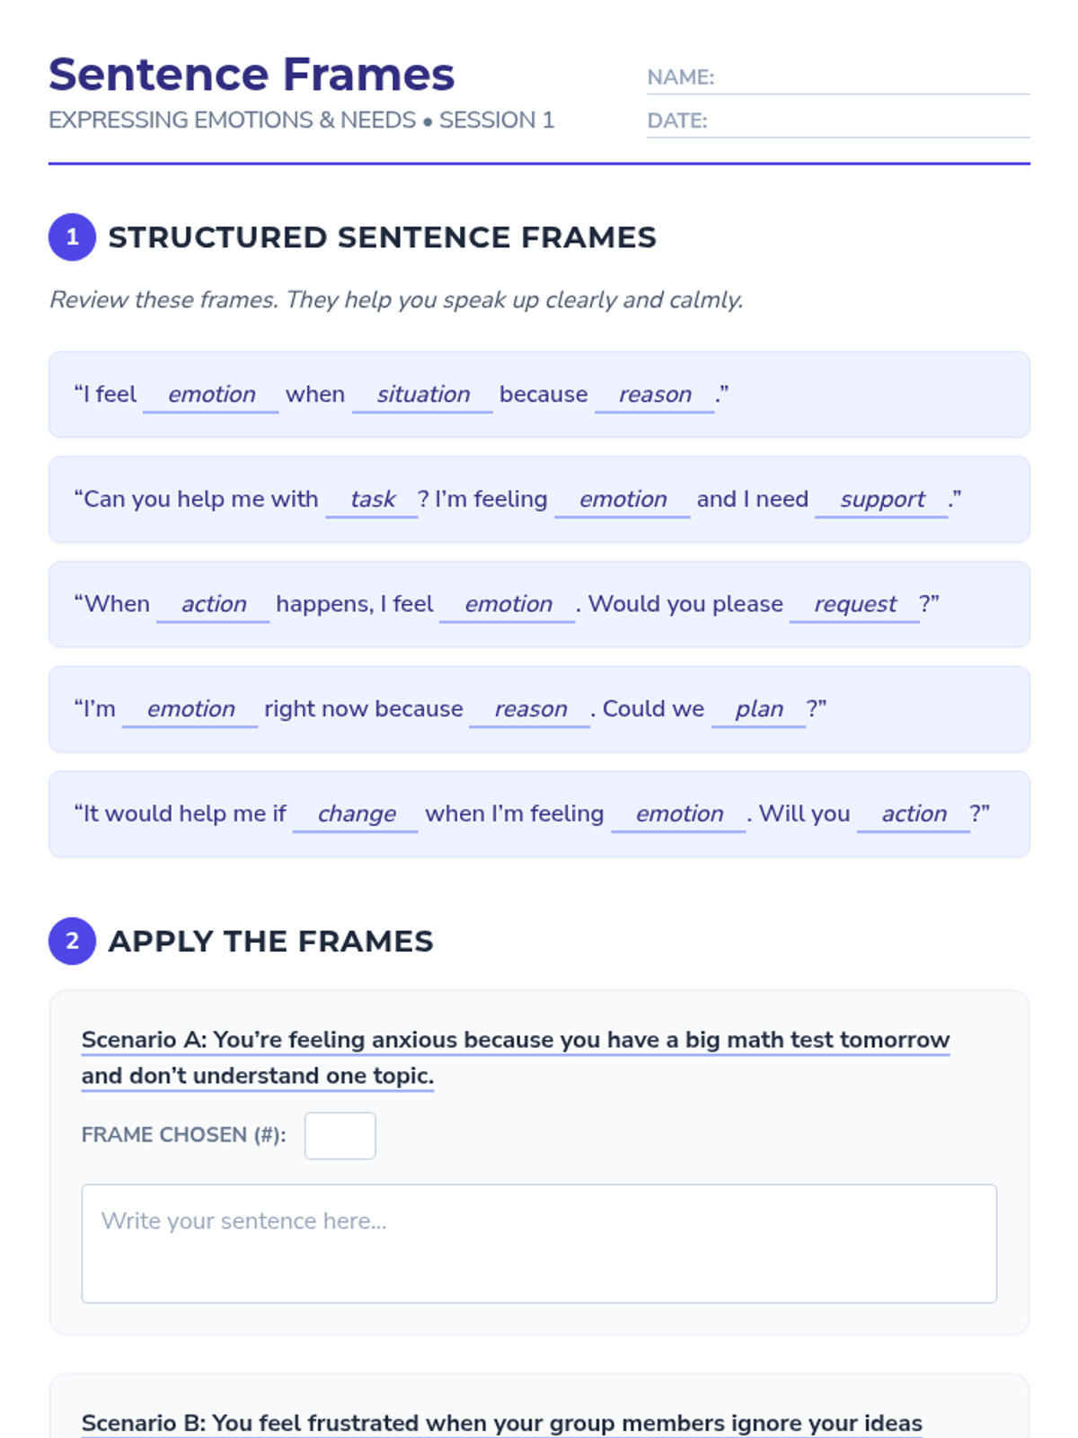Click the 'emotion' blank after 'I feel' in frame one
This screenshot has width=1078, height=1438.
[211, 395]
